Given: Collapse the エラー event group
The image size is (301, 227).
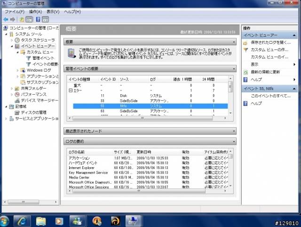Looking at the screenshot, I should [x=71, y=90].
